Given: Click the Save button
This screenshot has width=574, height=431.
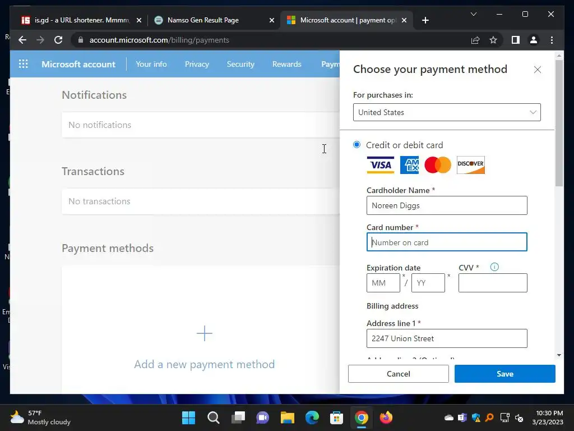Looking at the screenshot, I should [505, 373].
